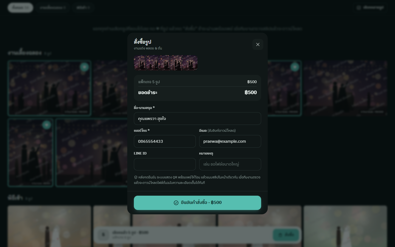This screenshot has width=395, height=247.
Task: Click the อีเมล (รับลิงก์ดาวน์โหลด) label
Action: click(218, 131)
